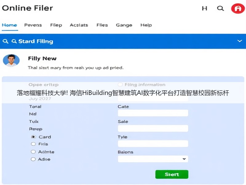Select the Card radio option
This screenshot has height=185, width=246.
33,137
